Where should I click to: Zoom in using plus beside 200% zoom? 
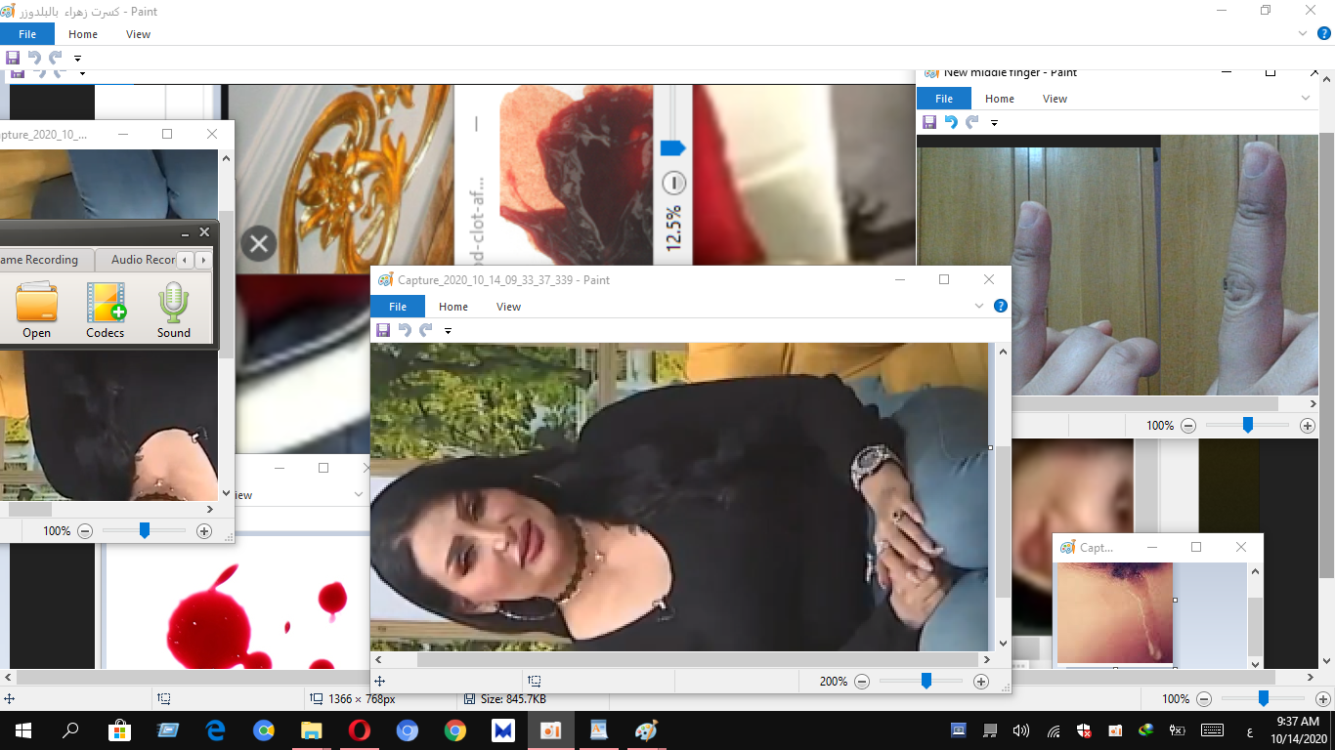981,682
